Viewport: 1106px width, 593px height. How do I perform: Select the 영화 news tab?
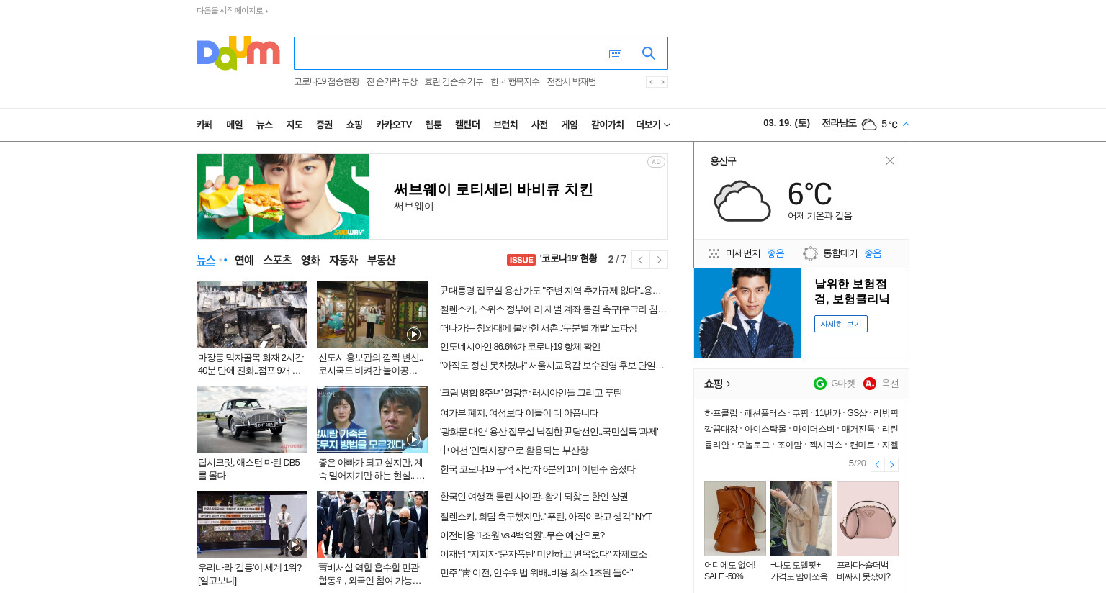[x=310, y=260]
